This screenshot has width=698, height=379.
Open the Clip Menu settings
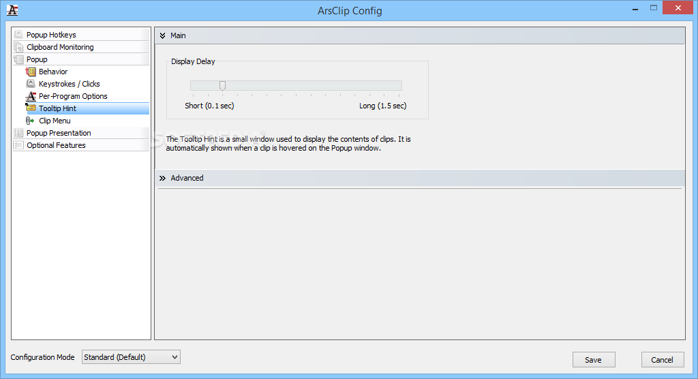[x=55, y=121]
